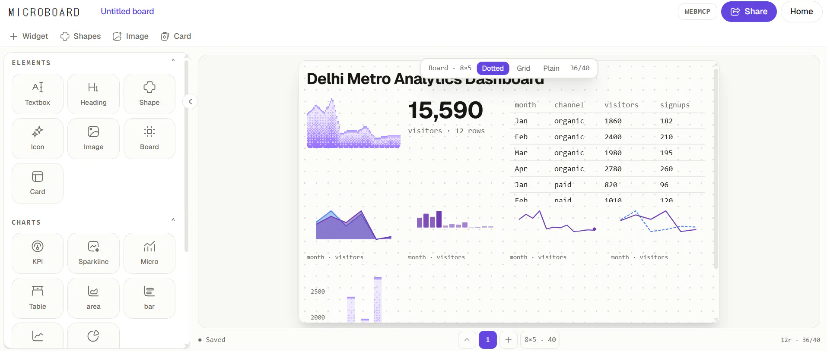Open the Microboard logo link

(x=44, y=12)
